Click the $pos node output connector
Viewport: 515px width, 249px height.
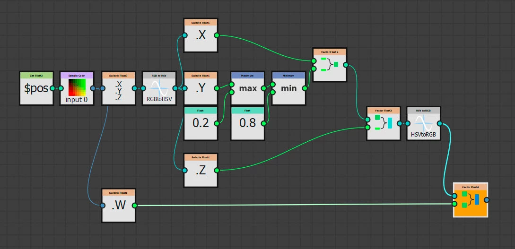tap(52, 88)
